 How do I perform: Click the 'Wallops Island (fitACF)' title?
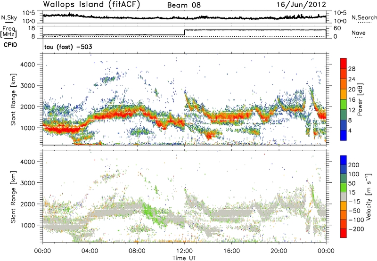91,4
